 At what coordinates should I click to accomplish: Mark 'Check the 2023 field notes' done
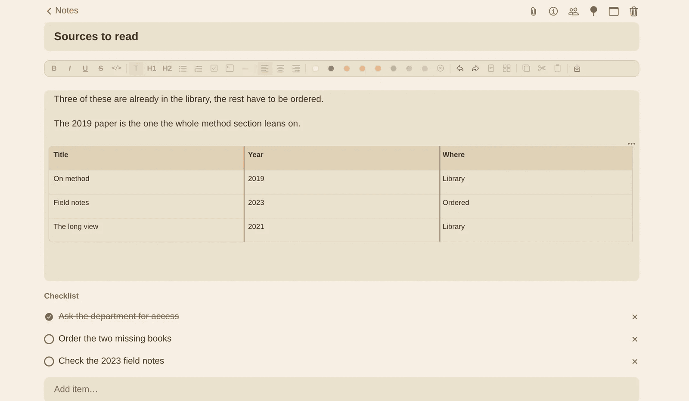coord(49,361)
